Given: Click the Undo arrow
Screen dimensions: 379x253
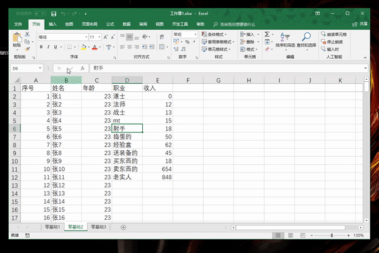Looking at the screenshot, I should (x=63, y=14).
